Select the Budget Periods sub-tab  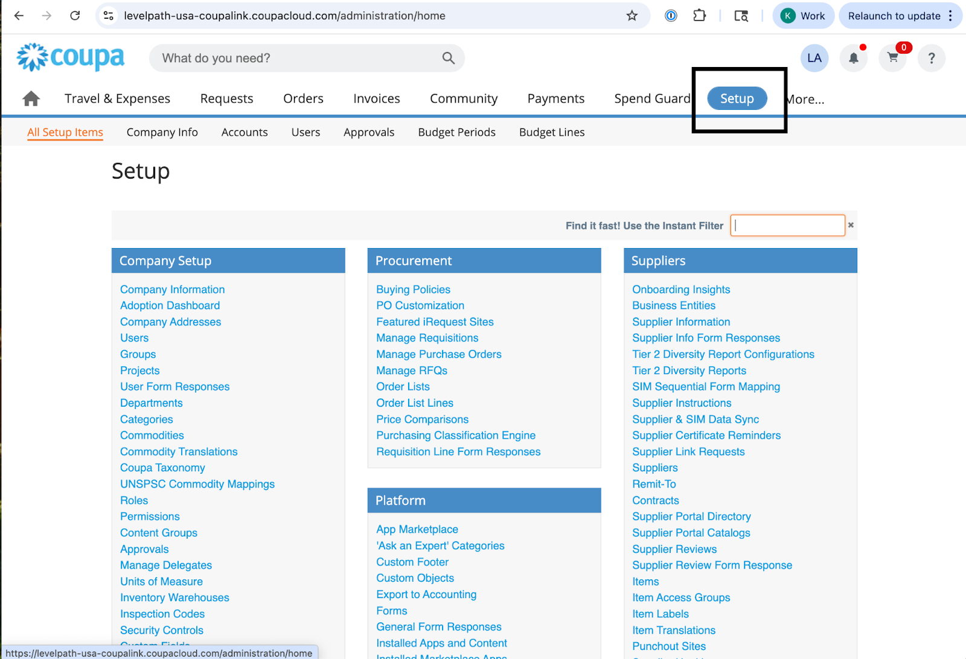[x=456, y=132]
